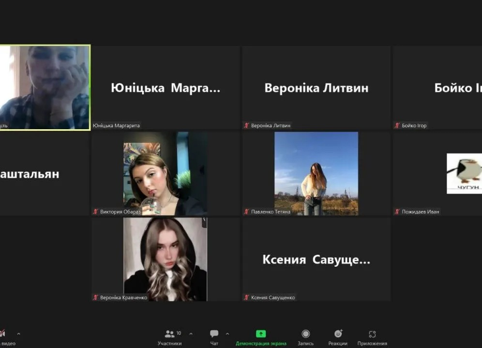Click muted mic icon beside Вероніка Литвин

[246, 126]
